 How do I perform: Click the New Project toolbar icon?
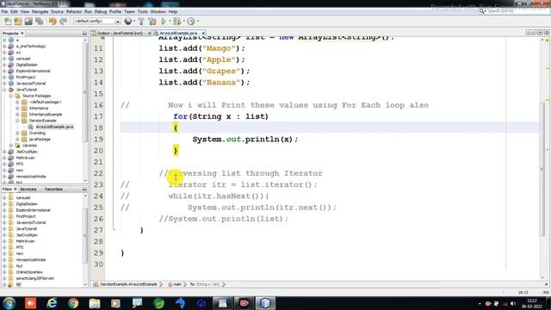click(18, 22)
